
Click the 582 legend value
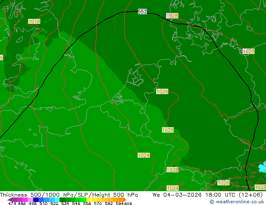[x=109, y=203]
